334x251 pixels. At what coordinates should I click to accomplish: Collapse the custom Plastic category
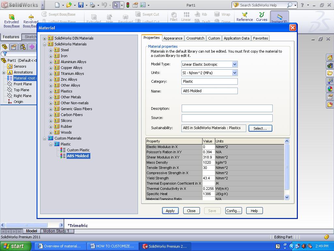[x=51, y=144]
